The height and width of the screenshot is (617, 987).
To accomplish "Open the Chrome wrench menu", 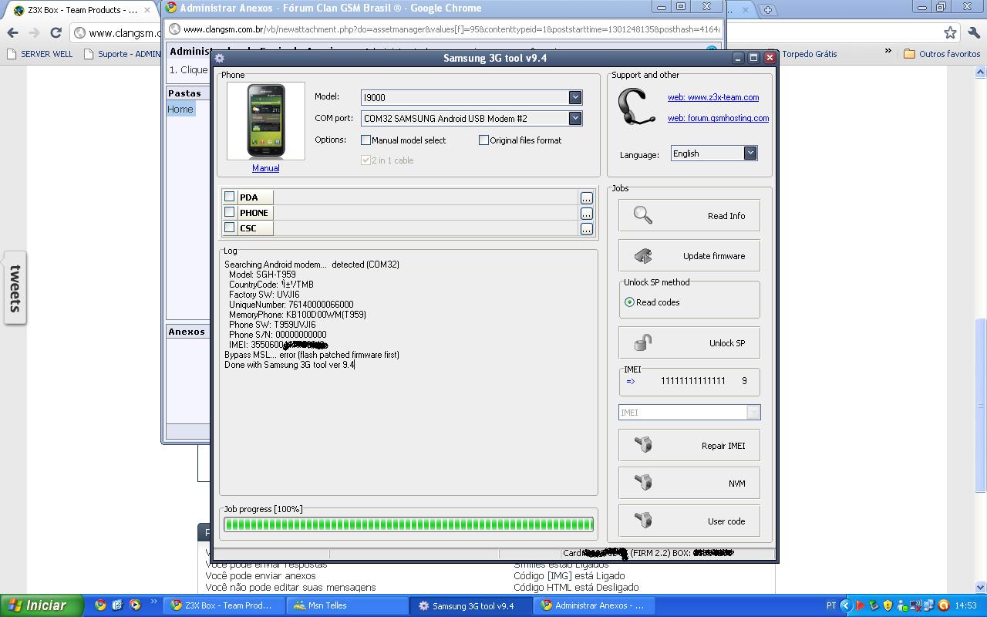I will [974, 32].
